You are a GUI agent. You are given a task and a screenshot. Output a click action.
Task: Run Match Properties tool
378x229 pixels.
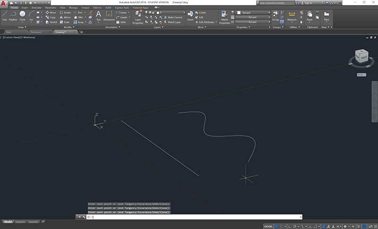coord(224,17)
